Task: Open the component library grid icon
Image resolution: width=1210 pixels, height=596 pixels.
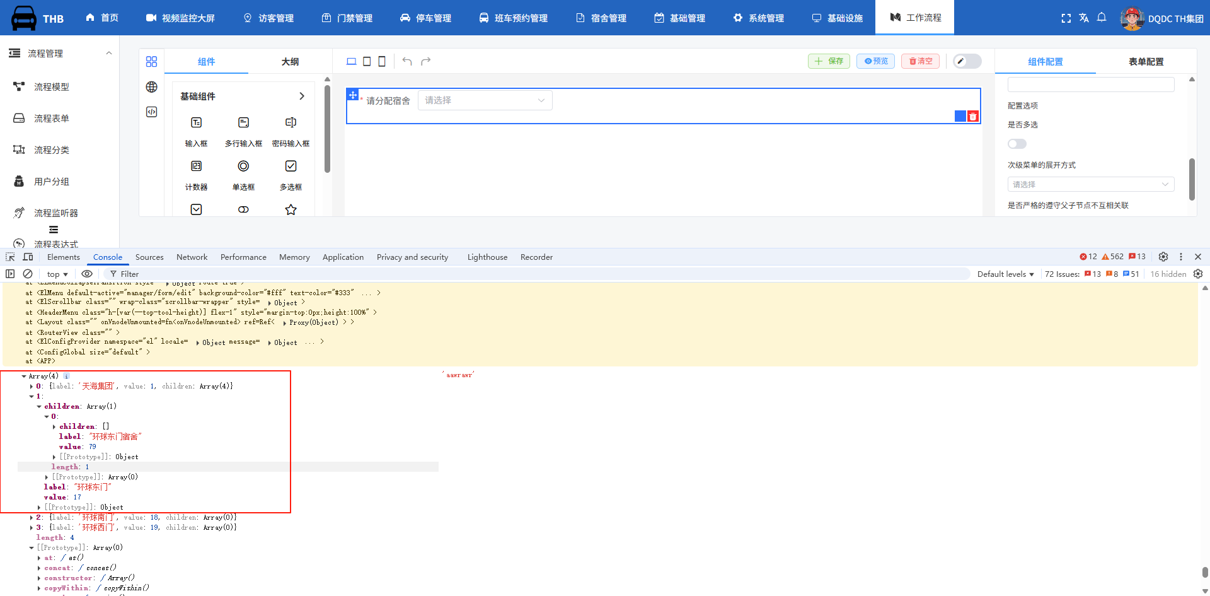Action: [x=151, y=61]
